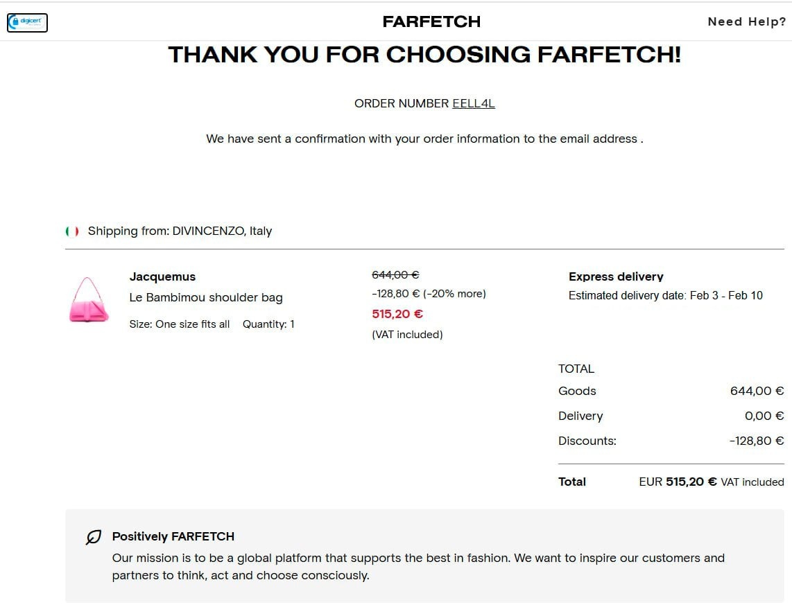Click the EUR 515,20 € order total
The width and height of the screenshot is (792, 616).
tap(678, 482)
